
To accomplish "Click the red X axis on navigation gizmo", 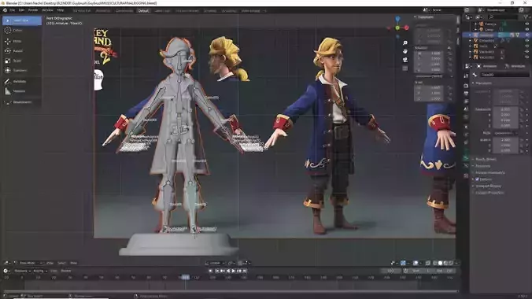I will pyautogui.click(x=406, y=28).
